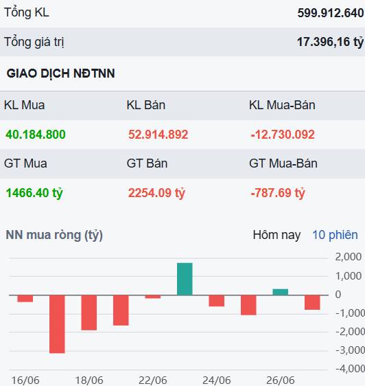Viewport: 365px width, 386px height.
Task: Click the 22/06 date axis label
Action: click(153, 381)
